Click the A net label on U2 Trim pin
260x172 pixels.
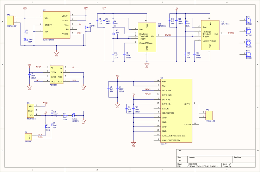(80, 24)
